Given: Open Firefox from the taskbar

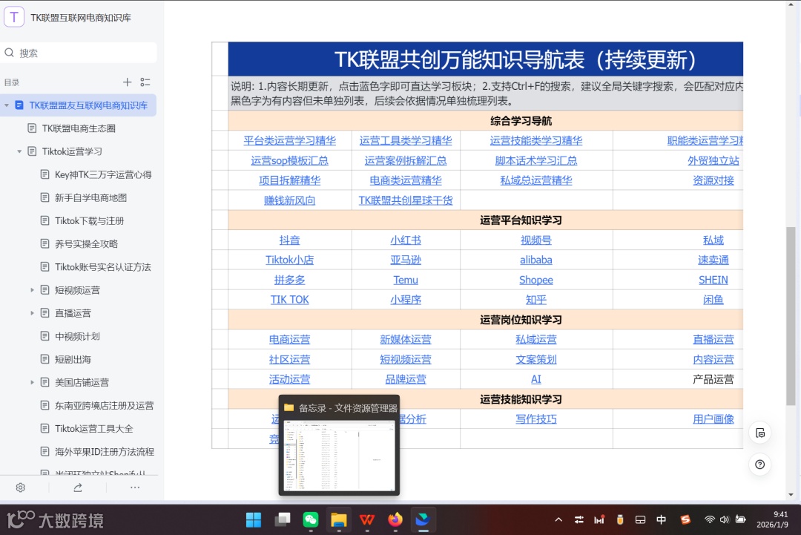Looking at the screenshot, I should pos(395,519).
